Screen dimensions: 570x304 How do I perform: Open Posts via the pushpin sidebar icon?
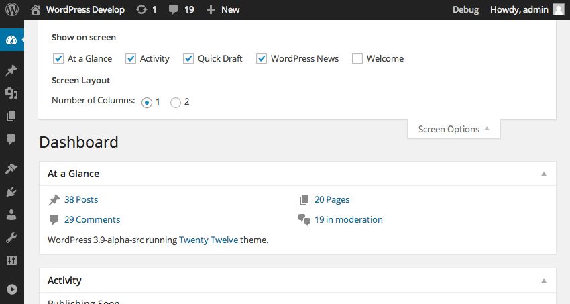[11, 70]
